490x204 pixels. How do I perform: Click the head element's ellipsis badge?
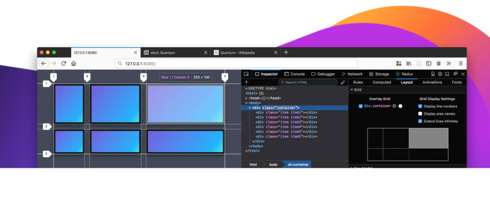(x=264, y=98)
